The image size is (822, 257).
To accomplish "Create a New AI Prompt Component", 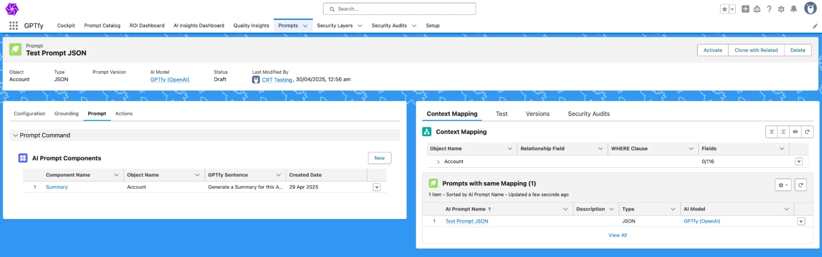I will pos(380,158).
